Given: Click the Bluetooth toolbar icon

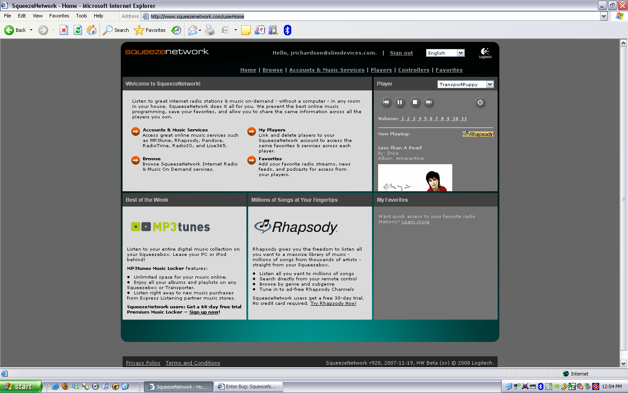Looking at the screenshot, I should pyautogui.click(x=287, y=30).
